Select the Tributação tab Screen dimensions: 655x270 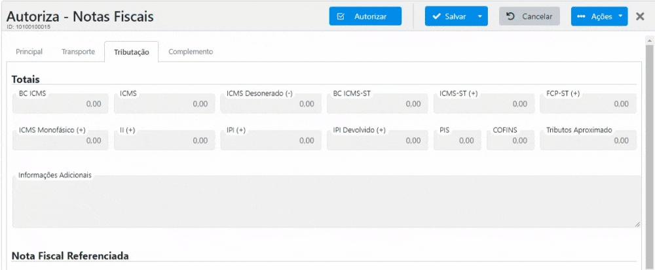[132, 52]
